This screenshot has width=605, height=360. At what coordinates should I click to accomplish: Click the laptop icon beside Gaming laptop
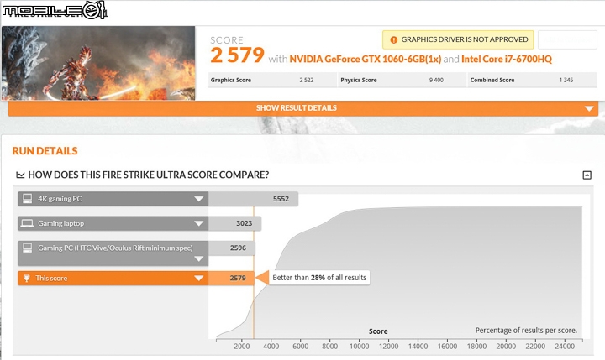point(27,223)
